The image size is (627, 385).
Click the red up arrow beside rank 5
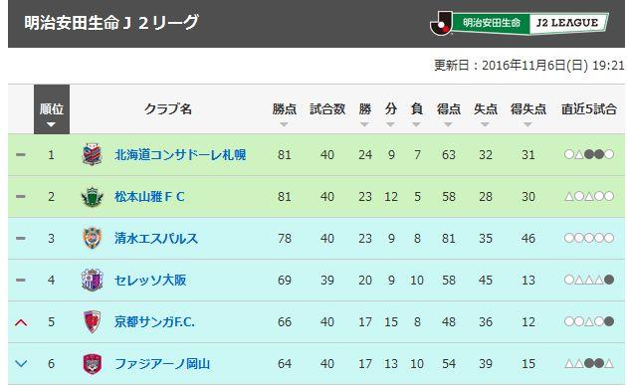coord(21,322)
